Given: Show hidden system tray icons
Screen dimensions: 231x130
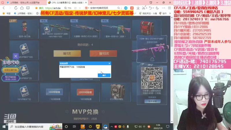Looking at the screenshot, I should pos(111,127).
